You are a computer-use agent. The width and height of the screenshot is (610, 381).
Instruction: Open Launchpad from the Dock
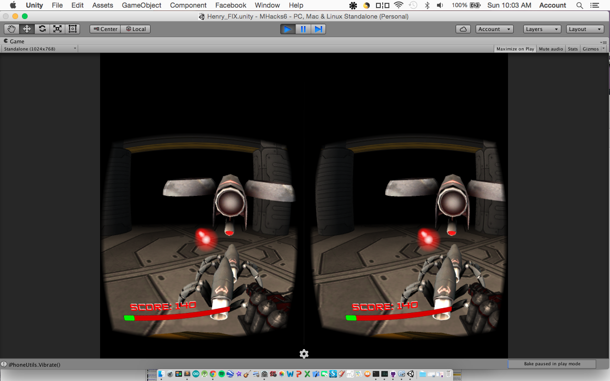click(x=170, y=374)
